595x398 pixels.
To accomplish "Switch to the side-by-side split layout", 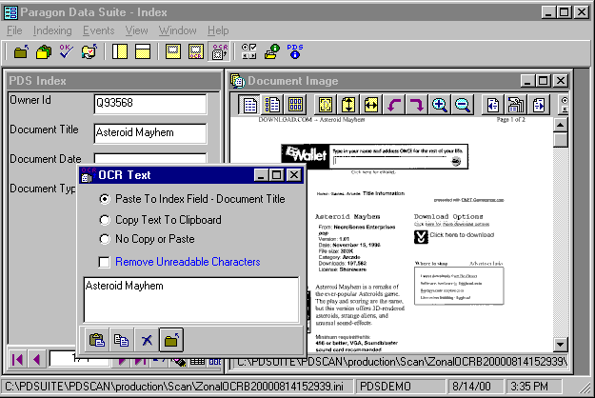I will click(x=120, y=51).
